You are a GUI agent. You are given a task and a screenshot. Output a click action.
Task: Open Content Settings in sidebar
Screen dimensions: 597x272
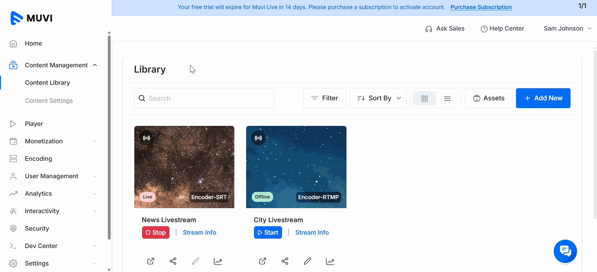coord(49,101)
